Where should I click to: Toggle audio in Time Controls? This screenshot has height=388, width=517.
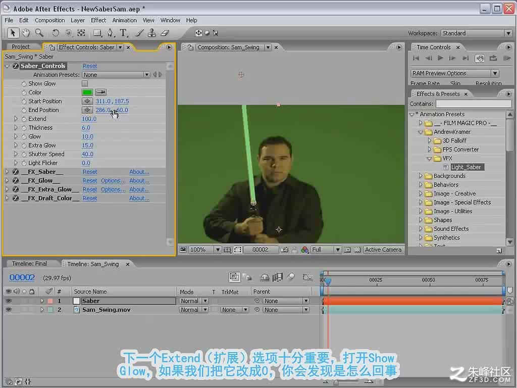point(480,59)
